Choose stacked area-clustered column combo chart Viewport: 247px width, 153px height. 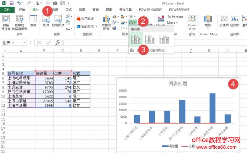point(164,39)
